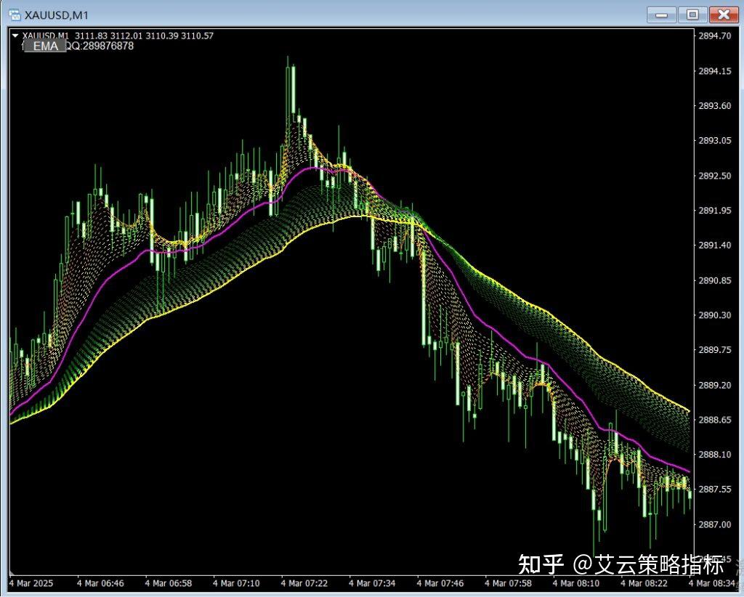Image resolution: width=744 pixels, height=597 pixels.
Task: Click the 4 Mar 07:46 time label
Action: 440,583
